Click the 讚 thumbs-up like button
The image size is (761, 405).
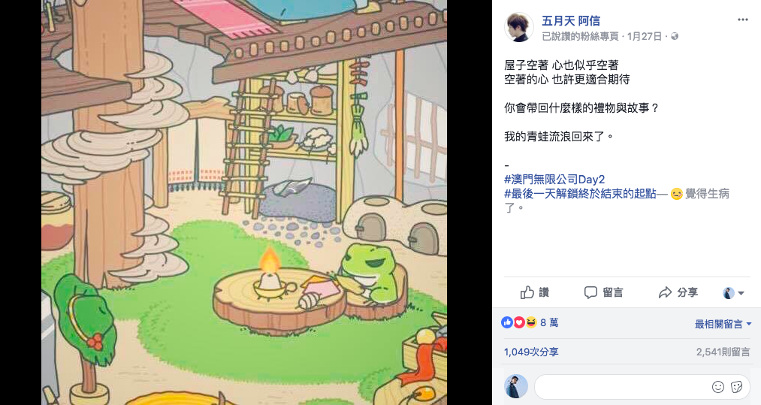click(534, 292)
